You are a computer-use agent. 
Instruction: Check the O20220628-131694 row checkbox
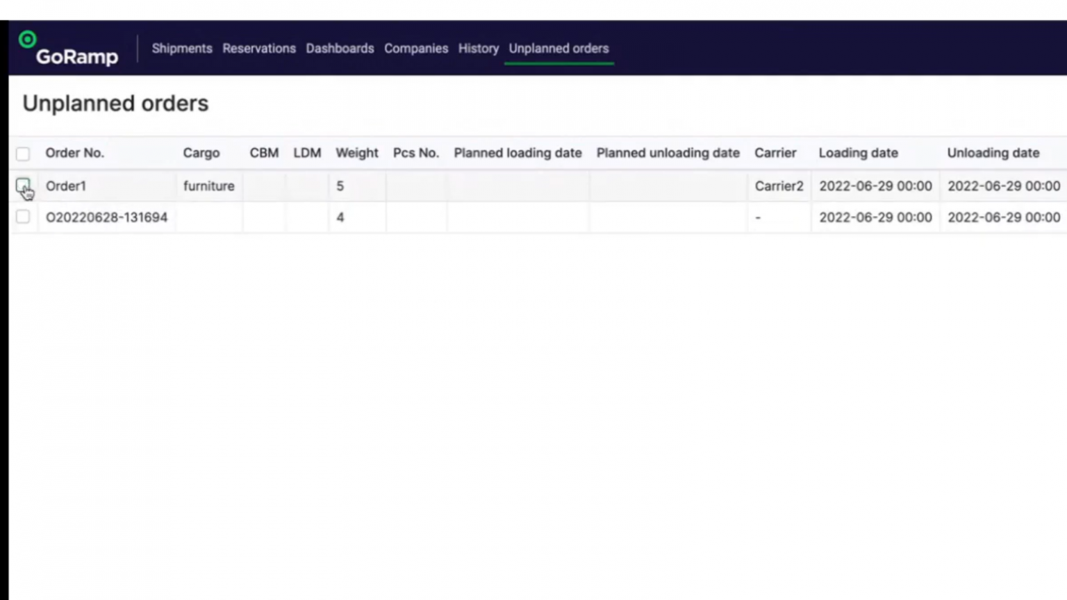[22, 217]
